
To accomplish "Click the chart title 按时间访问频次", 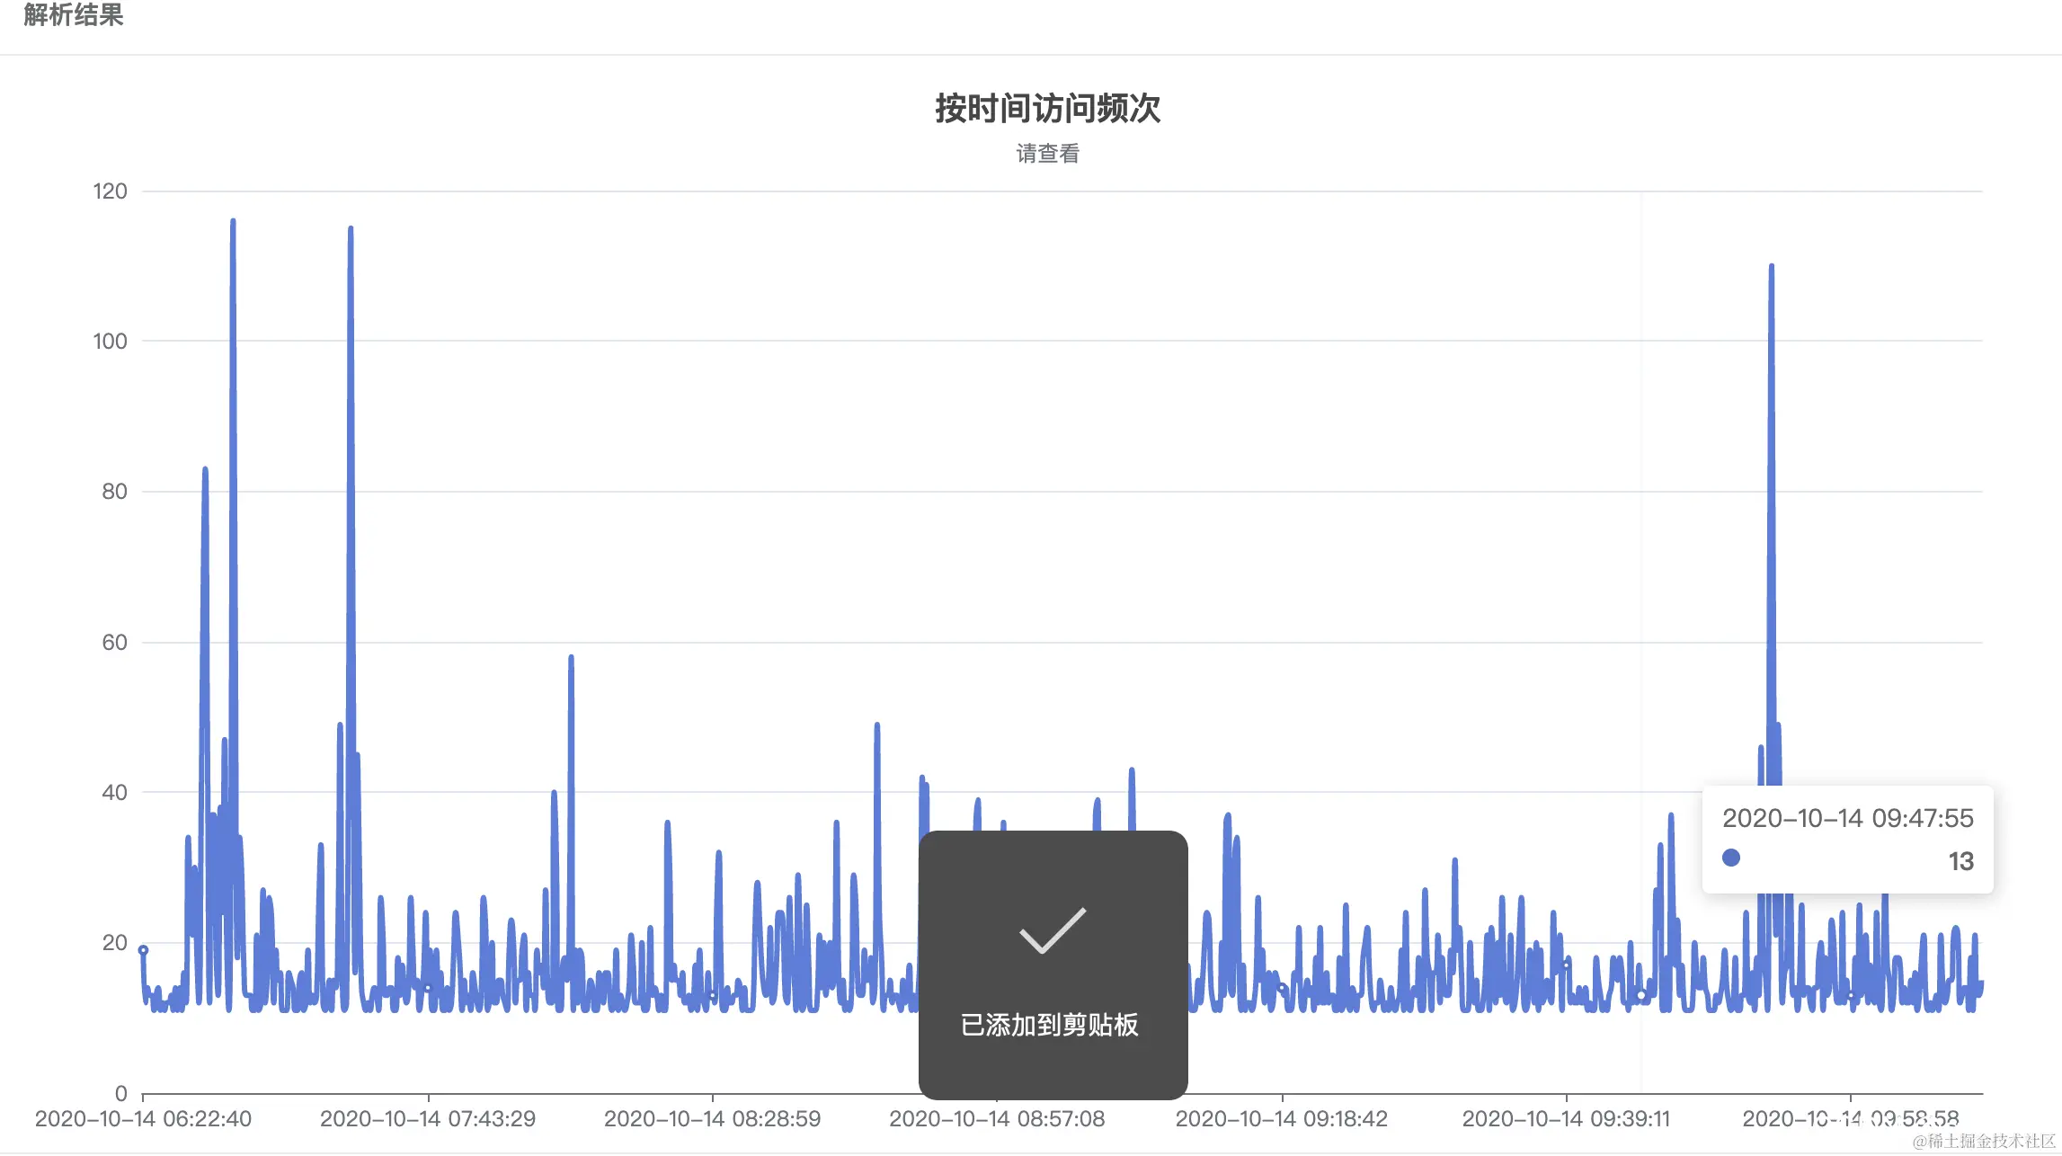I will (x=1047, y=109).
